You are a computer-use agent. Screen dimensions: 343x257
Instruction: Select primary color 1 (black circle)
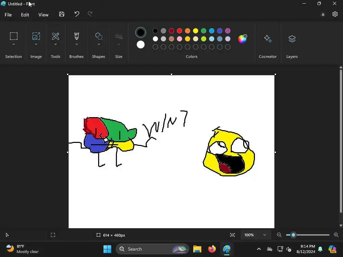[141, 32]
